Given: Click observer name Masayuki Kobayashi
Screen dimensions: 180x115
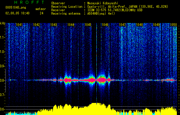Looking at the screenshot, I should (103, 3).
